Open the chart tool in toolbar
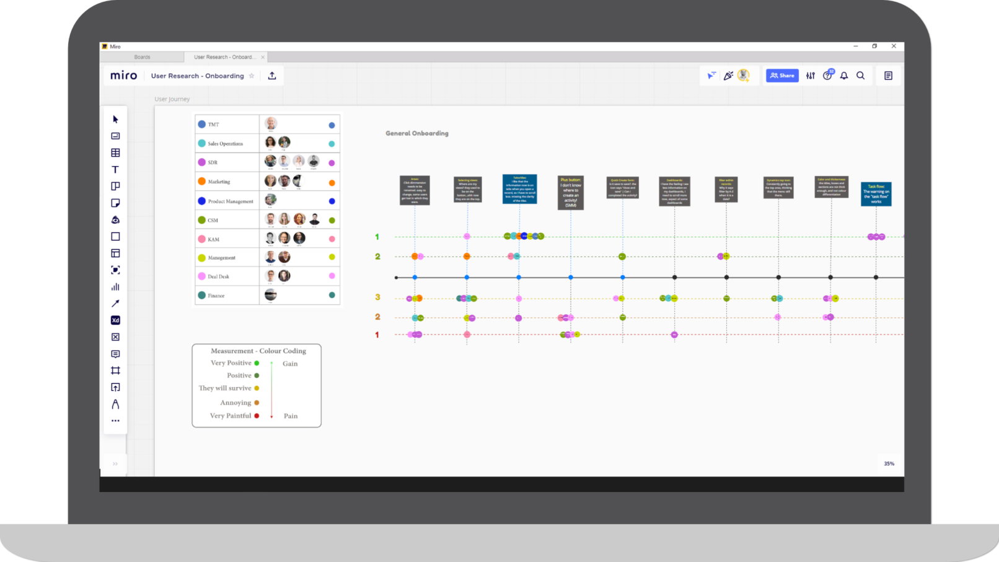The image size is (999, 562). point(115,287)
